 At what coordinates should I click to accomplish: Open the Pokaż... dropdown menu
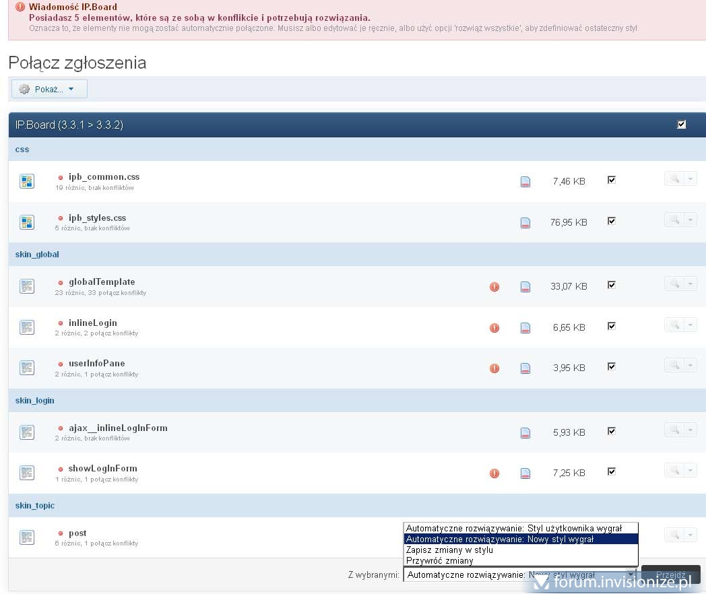point(49,89)
